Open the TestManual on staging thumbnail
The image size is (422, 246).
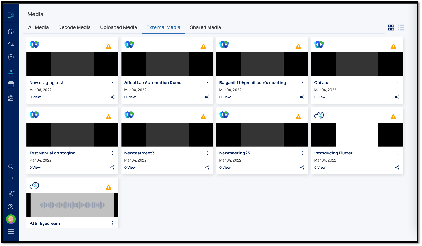point(72,135)
